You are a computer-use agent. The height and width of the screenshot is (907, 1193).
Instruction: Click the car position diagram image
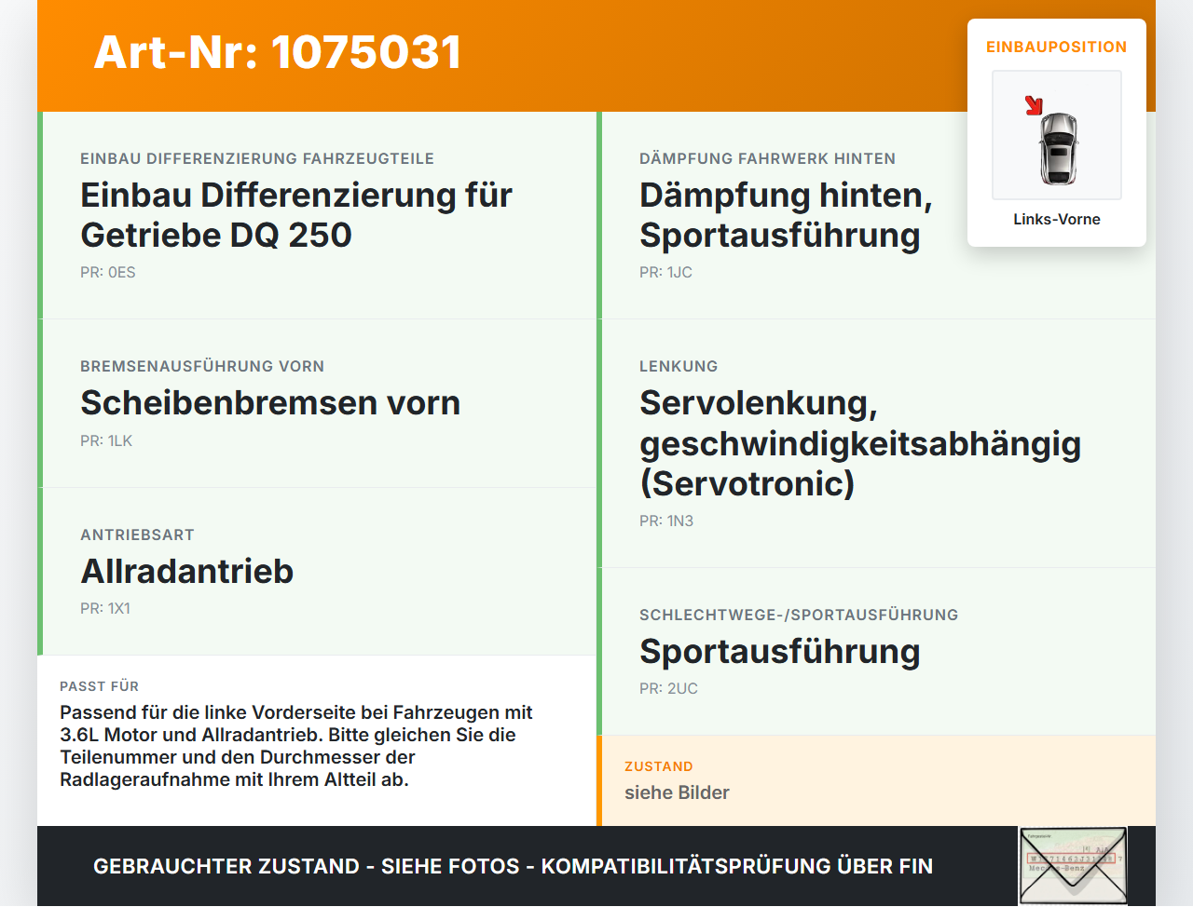[1057, 135]
